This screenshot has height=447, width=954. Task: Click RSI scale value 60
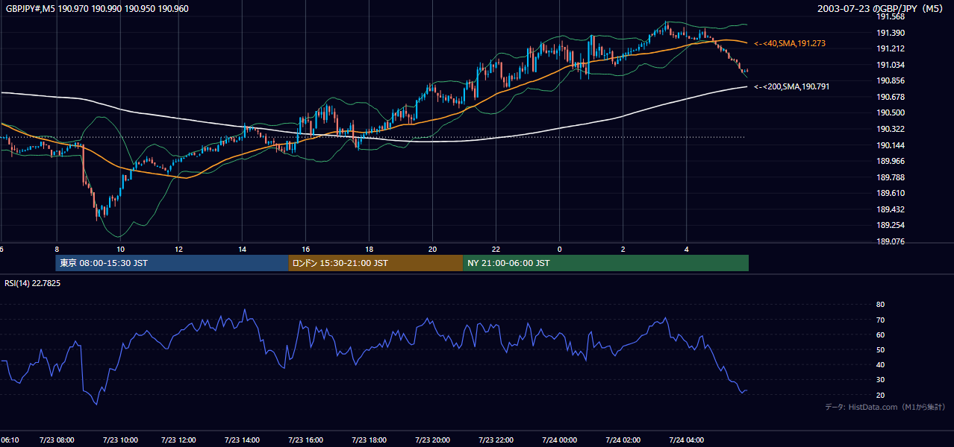click(x=880, y=335)
